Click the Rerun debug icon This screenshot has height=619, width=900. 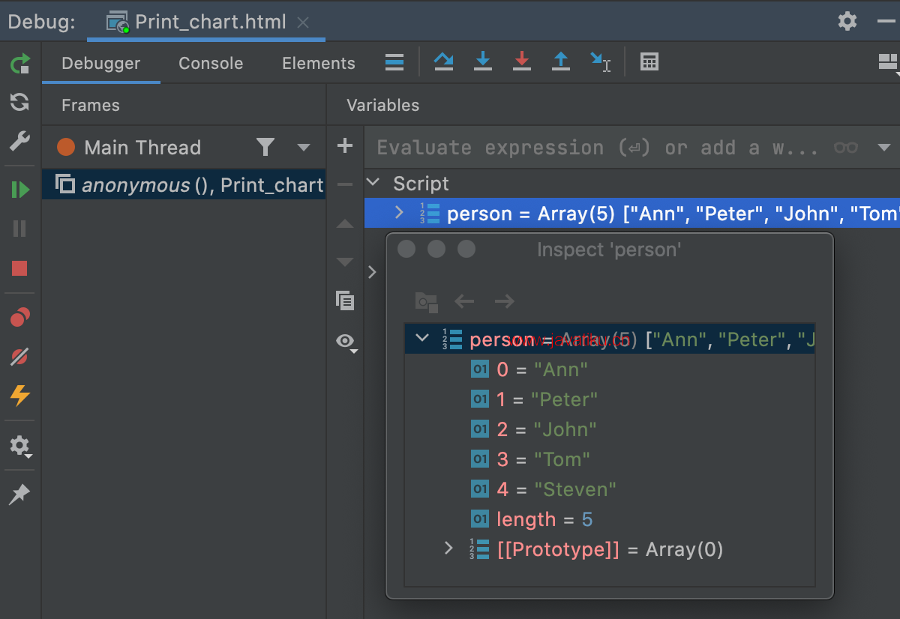pos(20,64)
